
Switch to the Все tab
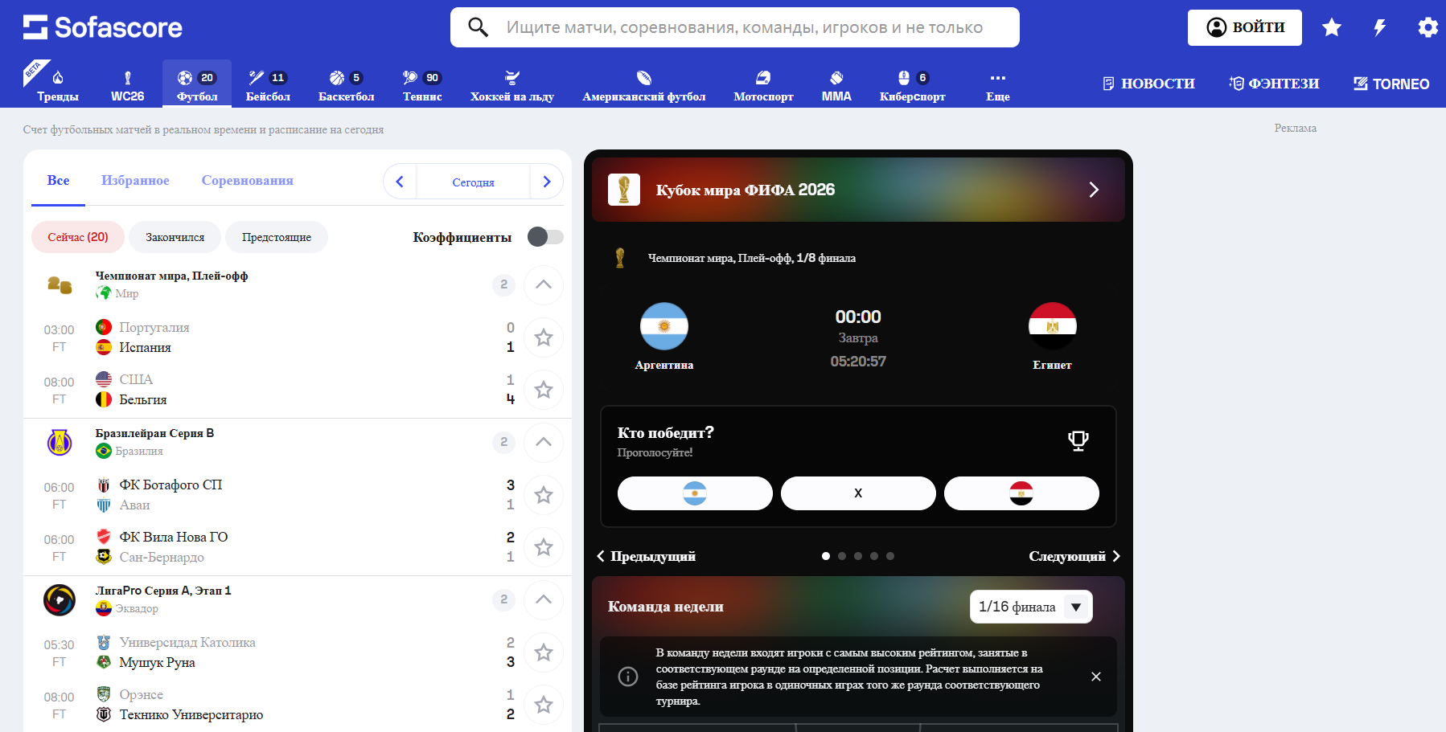[x=58, y=181]
